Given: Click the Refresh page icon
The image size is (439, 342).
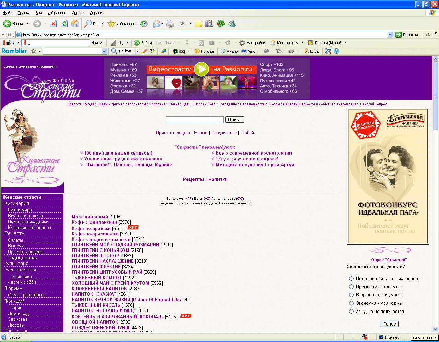Looking at the screenshot, I should 64,24.
